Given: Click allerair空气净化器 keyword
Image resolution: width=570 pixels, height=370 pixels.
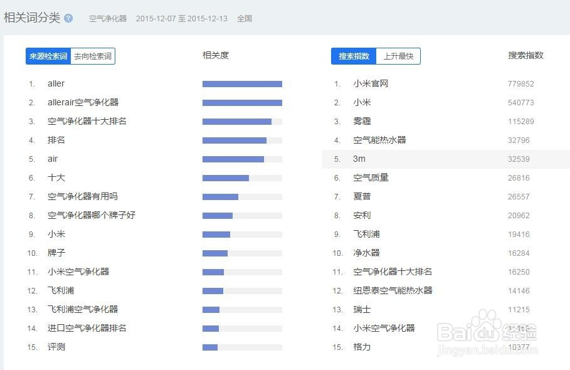Looking at the screenshot, I should click(x=83, y=102).
